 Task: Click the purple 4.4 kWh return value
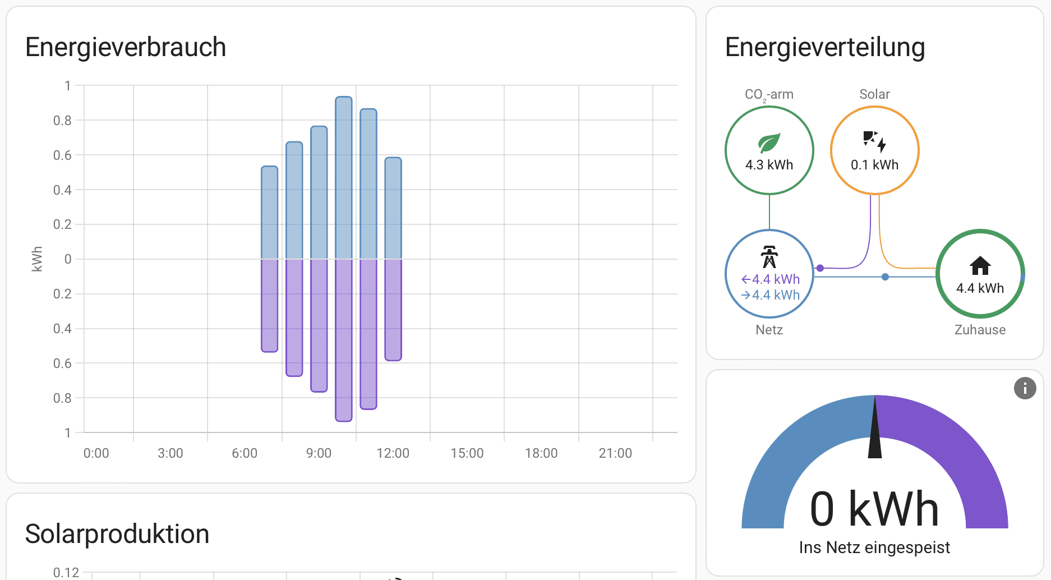[771, 279]
